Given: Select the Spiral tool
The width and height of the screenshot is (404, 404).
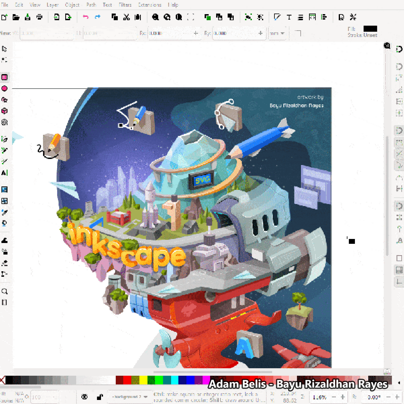Looking at the screenshot, I should click(4, 122).
